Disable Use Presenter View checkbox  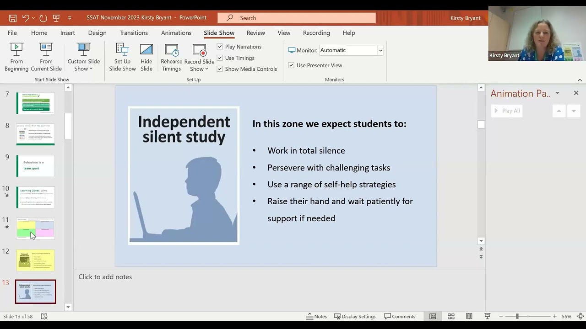[291, 65]
